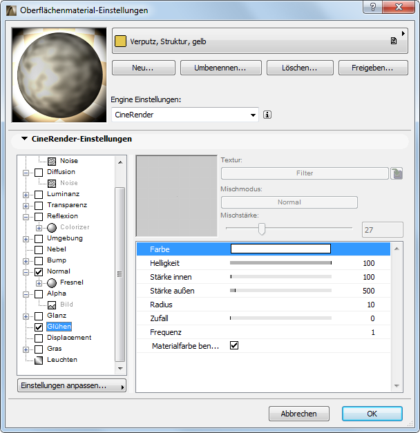Click the Noise icon under Diffusion

52,184
